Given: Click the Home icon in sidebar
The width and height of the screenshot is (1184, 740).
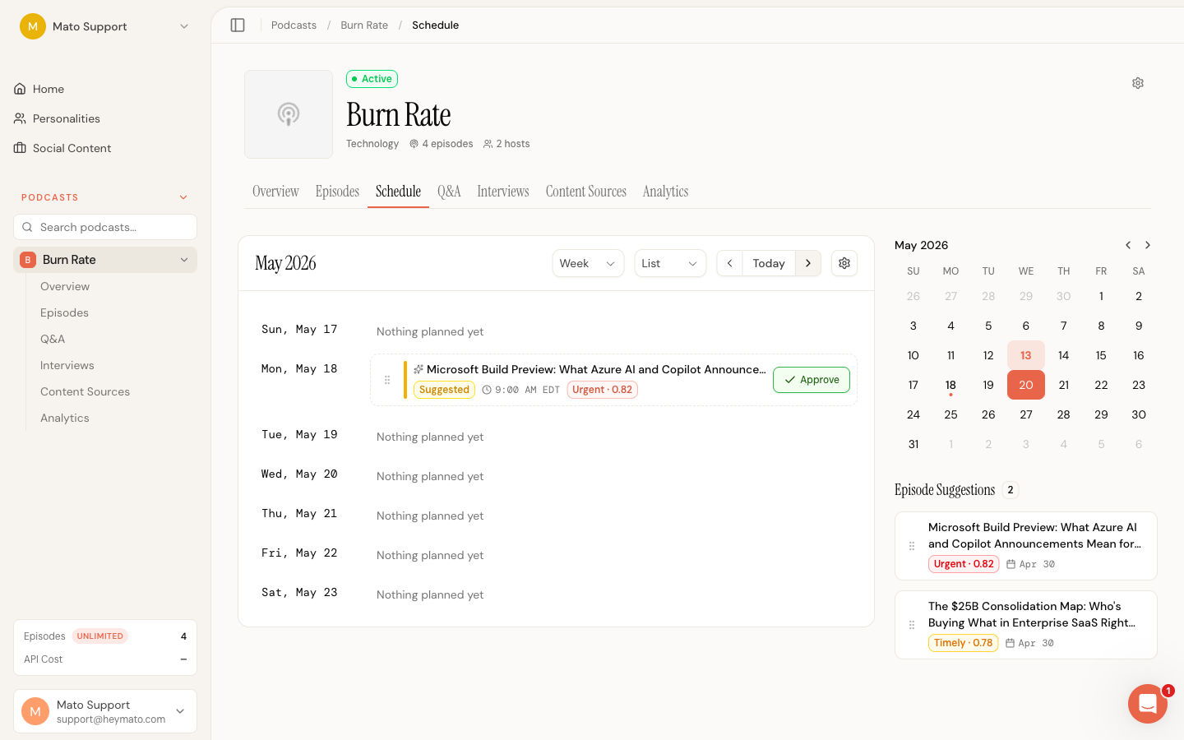Looking at the screenshot, I should click(x=20, y=89).
